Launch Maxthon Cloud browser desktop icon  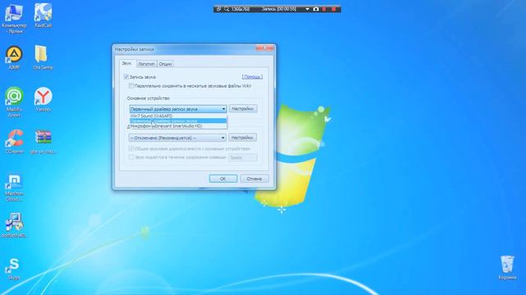pyautogui.click(x=14, y=188)
